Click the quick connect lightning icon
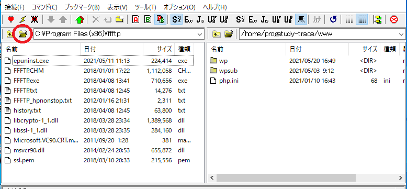The width and height of the screenshot is (407, 189). [x=23, y=19]
